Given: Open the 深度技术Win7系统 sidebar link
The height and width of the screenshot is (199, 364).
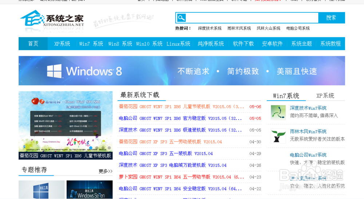Looking at the screenshot, I should tap(308, 108).
